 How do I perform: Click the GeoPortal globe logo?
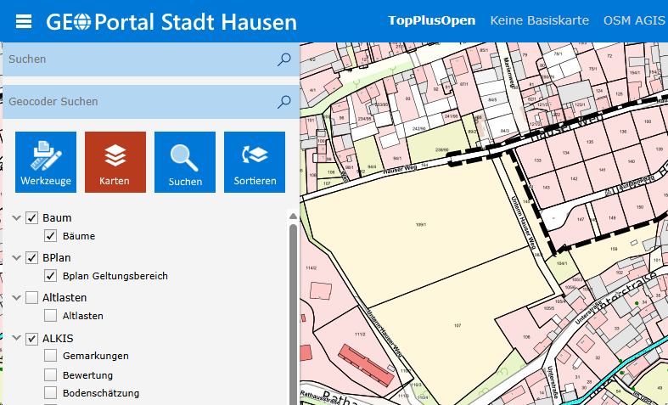82,21
